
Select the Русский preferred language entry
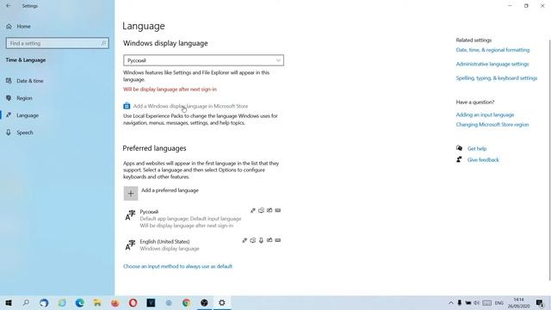(203, 218)
